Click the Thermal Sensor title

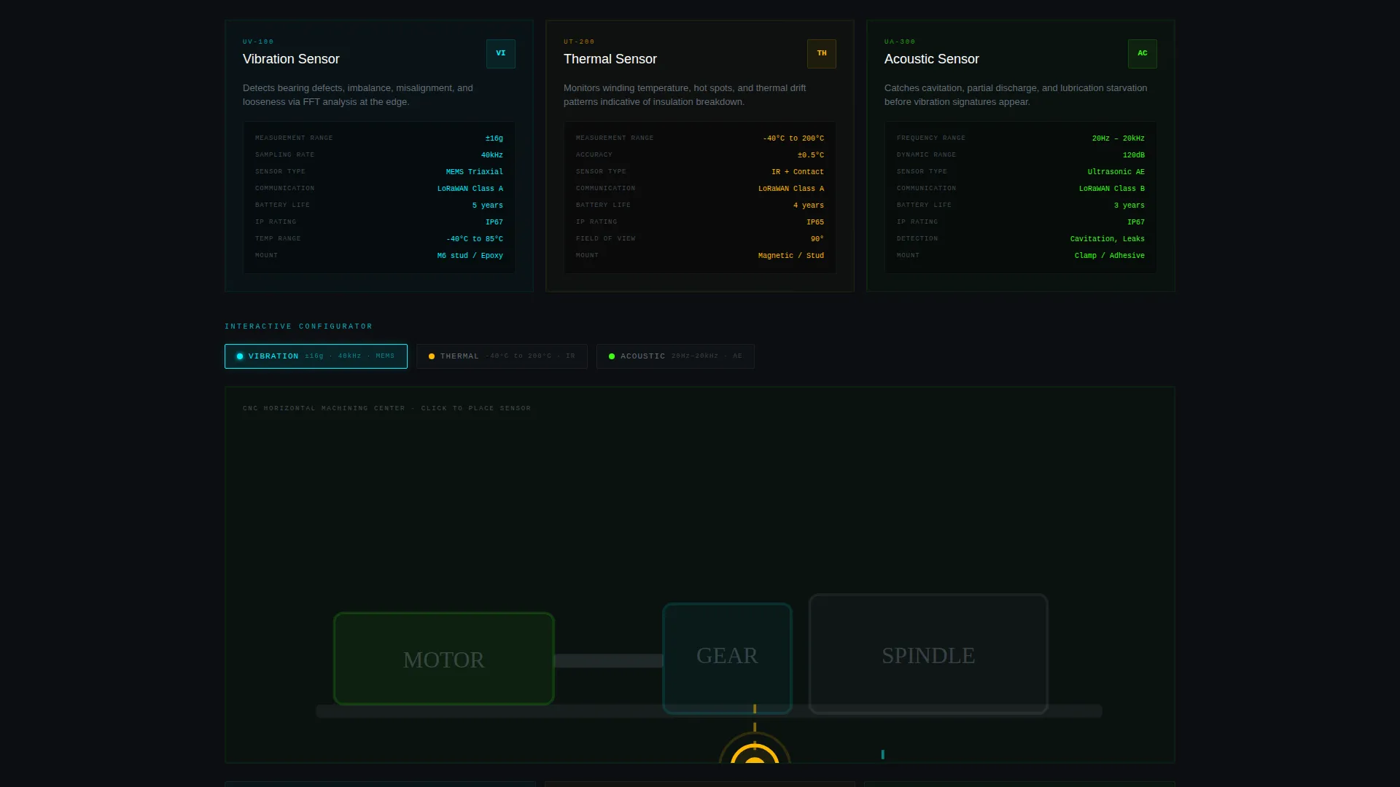tap(610, 59)
